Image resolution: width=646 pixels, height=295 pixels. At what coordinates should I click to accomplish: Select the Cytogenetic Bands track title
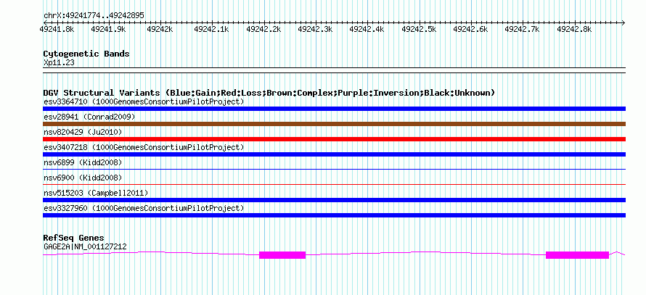(86, 54)
